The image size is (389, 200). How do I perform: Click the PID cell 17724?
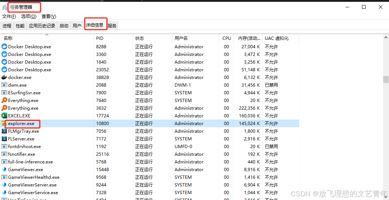(103, 116)
